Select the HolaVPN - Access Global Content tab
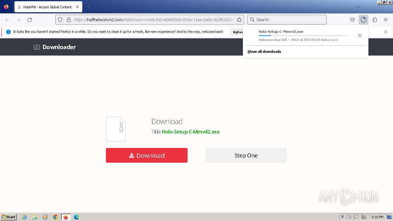Screen dimensions: 393x221 (x=48, y=7)
